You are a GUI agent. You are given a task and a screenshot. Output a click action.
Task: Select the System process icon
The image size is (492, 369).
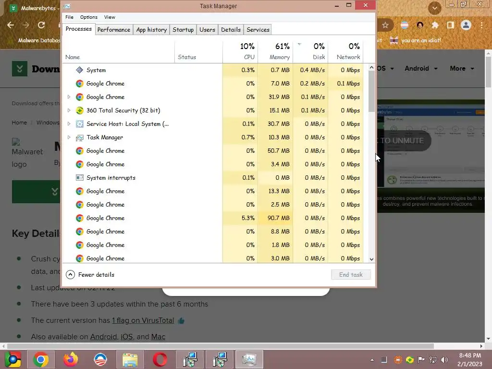point(80,70)
